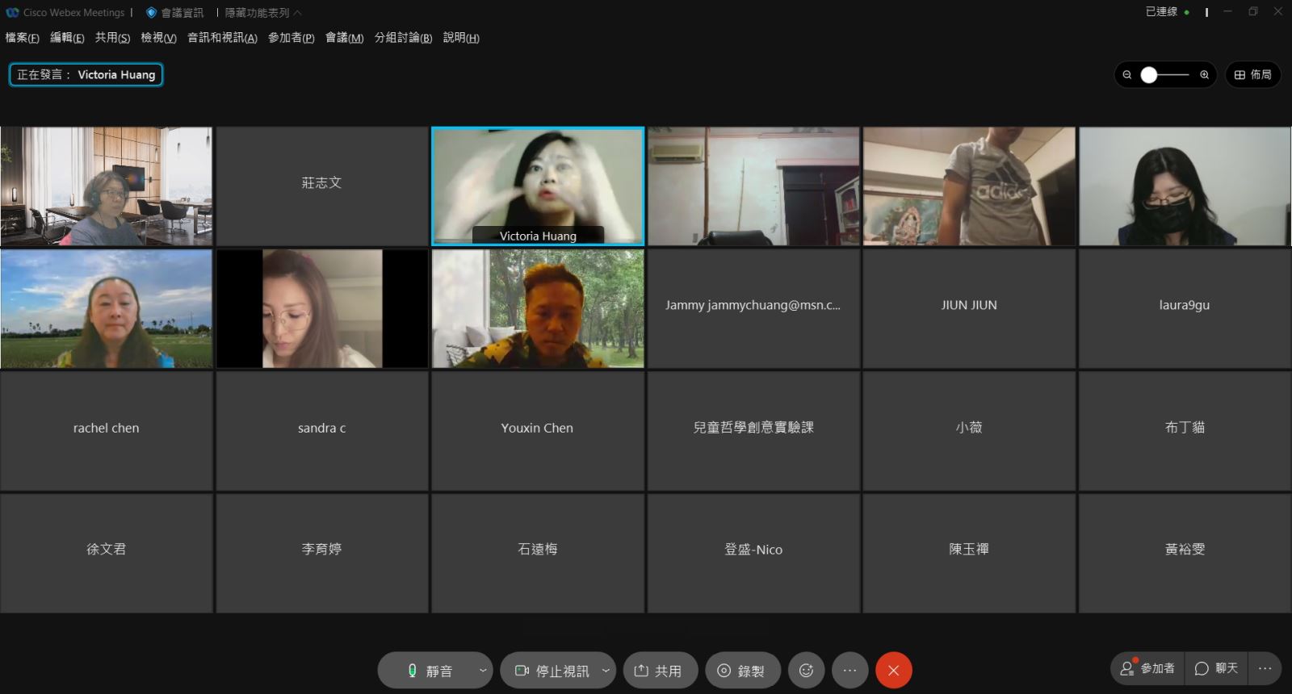Image resolution: width=1292 pixels, height=694 pixels.
Task: Open the 佈局 layout button
Action: point(1252,75)
